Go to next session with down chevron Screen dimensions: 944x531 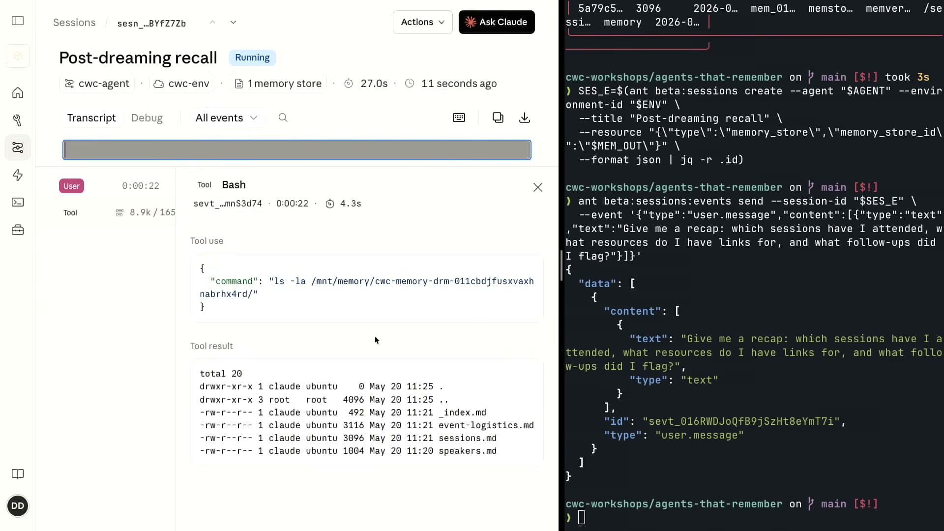point(233,22)
